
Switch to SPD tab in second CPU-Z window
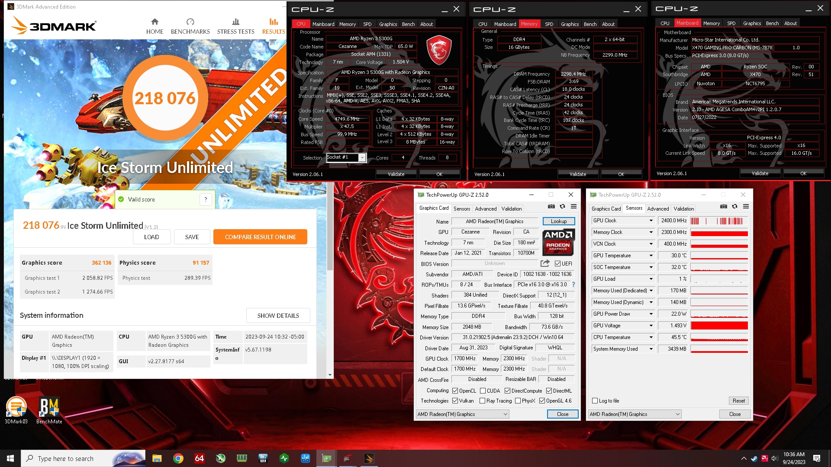pyautogui.click(x=549, y=24)
